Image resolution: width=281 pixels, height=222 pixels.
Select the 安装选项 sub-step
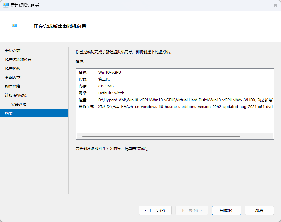[x=19, y=104]
